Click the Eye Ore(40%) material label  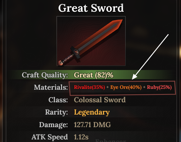pos(126,87)
